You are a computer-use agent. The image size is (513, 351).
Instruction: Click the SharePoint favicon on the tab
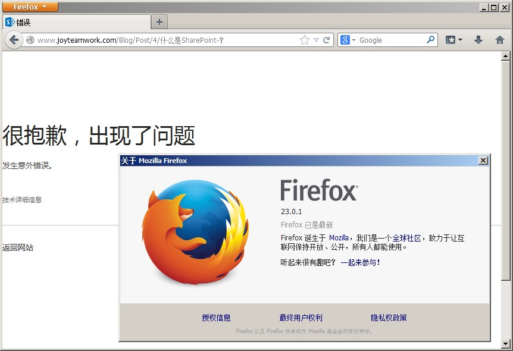click(x=10, y=22)
